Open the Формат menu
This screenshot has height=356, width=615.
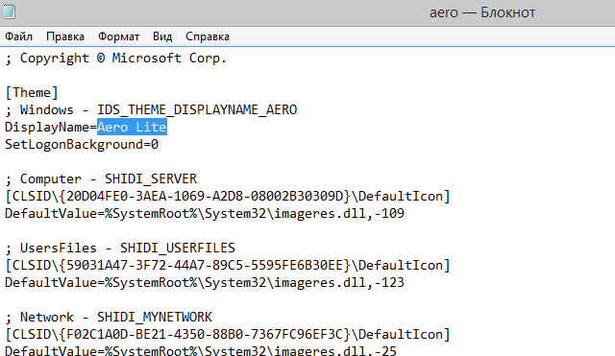click(118, 36)
